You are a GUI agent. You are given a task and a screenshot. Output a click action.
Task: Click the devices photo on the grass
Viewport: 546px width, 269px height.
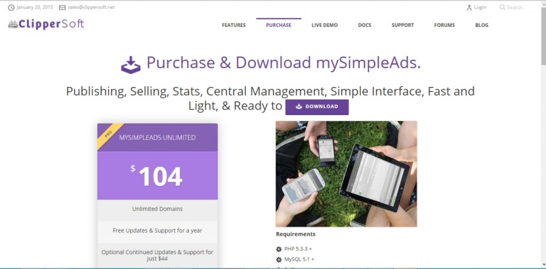click(346, 174)
